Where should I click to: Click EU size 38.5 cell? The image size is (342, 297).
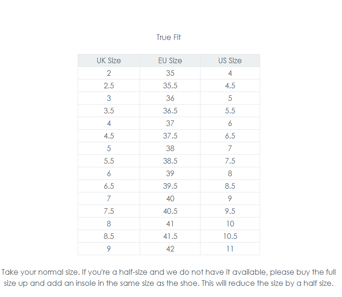pyautogui.click(x=170, y=161)
